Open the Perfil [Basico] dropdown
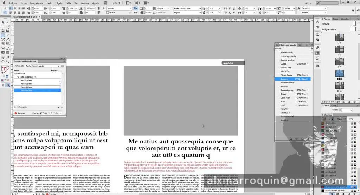Image resolution: width=360 pixels, height=195 pixels. coord(46,66)
